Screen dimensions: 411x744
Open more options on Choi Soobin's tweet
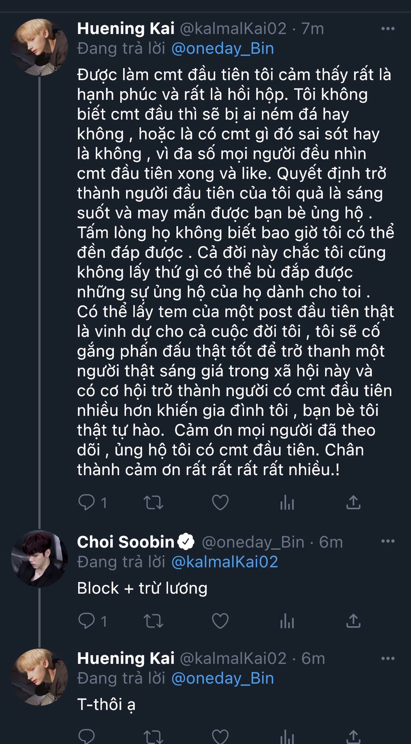387,541
